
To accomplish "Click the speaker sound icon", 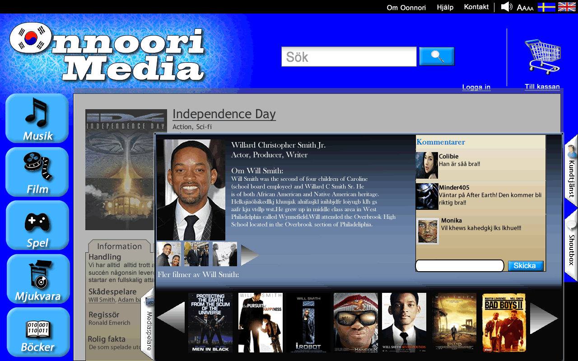I will 507,7.
